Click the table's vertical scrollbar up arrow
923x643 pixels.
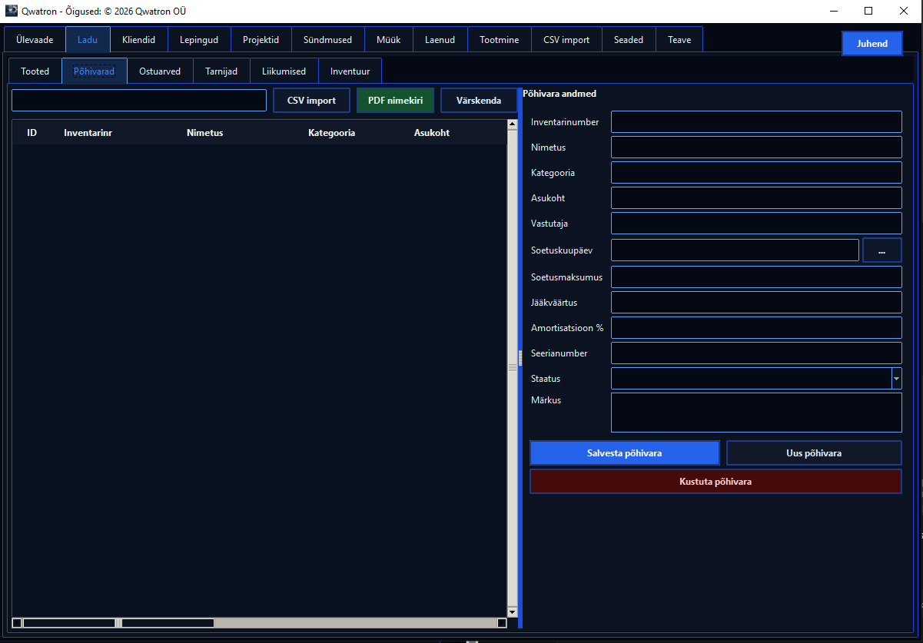tap(513, 124)
